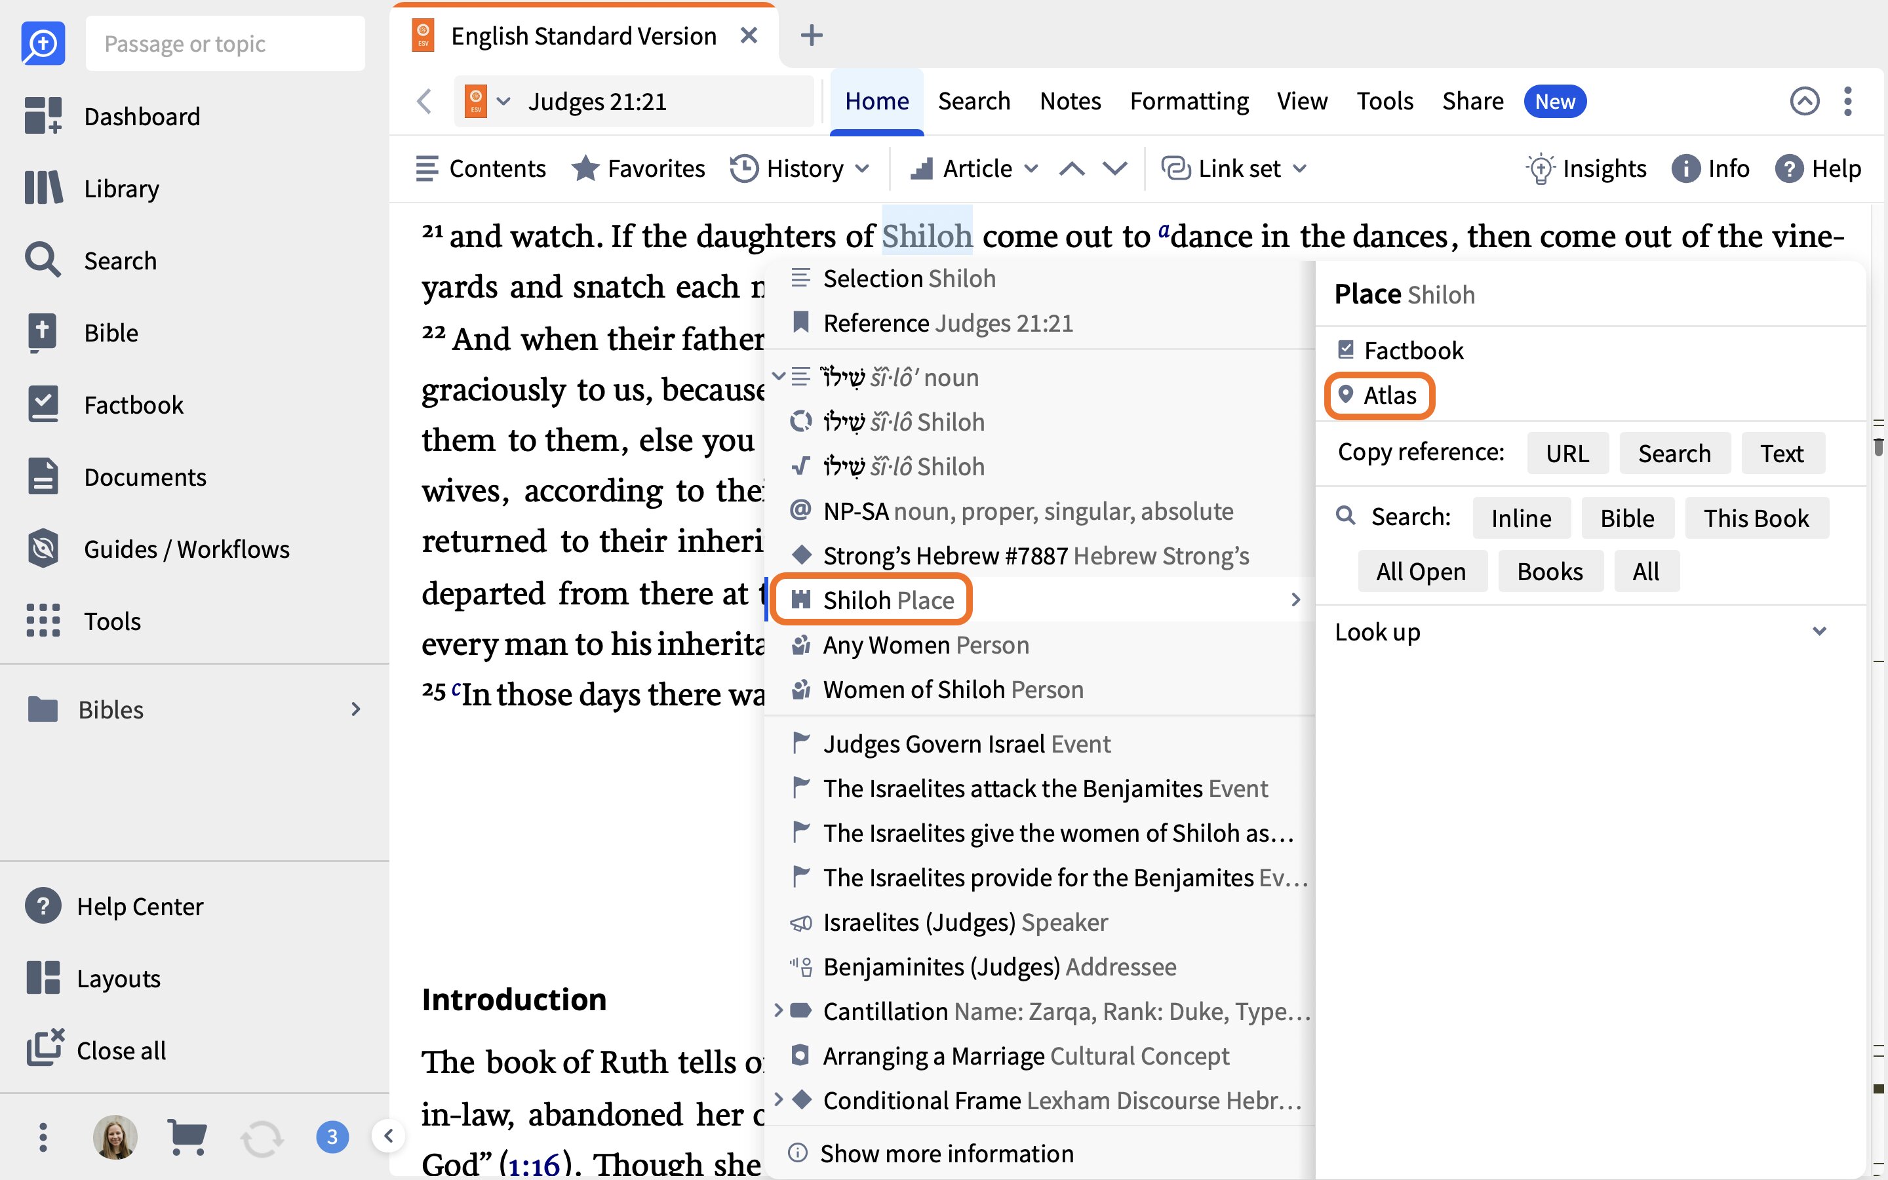Copy reference as URL
1888x1180 pixels.
click(x=1567, y=454)
